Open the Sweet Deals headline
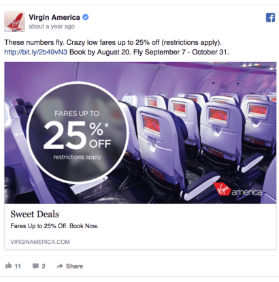 (x=35, y=214)
